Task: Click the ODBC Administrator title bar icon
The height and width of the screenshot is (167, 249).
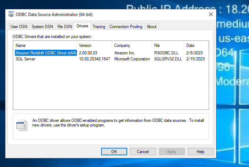Action: tap(11, 14)
